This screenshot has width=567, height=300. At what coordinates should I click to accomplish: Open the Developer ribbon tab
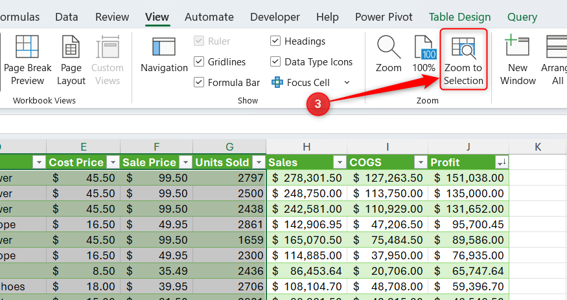[275, 17]
